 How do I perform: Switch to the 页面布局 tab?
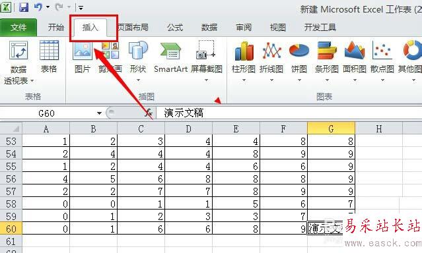coord(133,28)
